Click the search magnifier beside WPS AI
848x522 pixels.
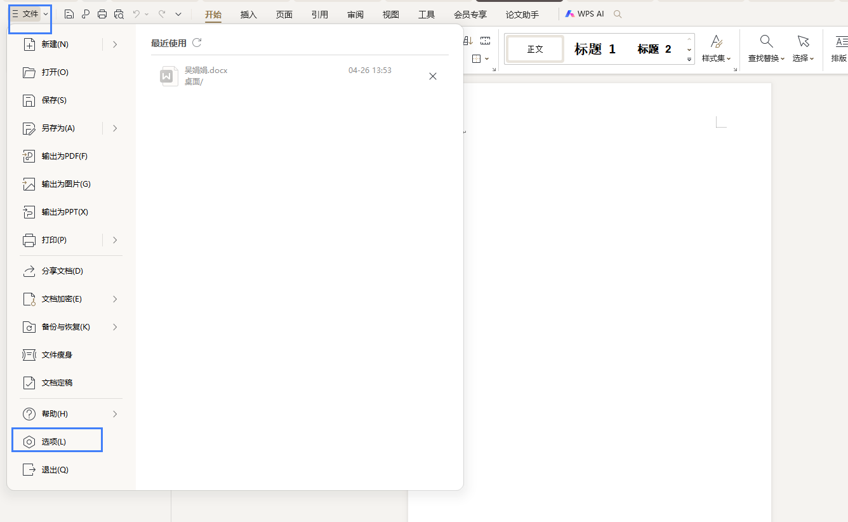pyautogui.click(x=618, y=14)
